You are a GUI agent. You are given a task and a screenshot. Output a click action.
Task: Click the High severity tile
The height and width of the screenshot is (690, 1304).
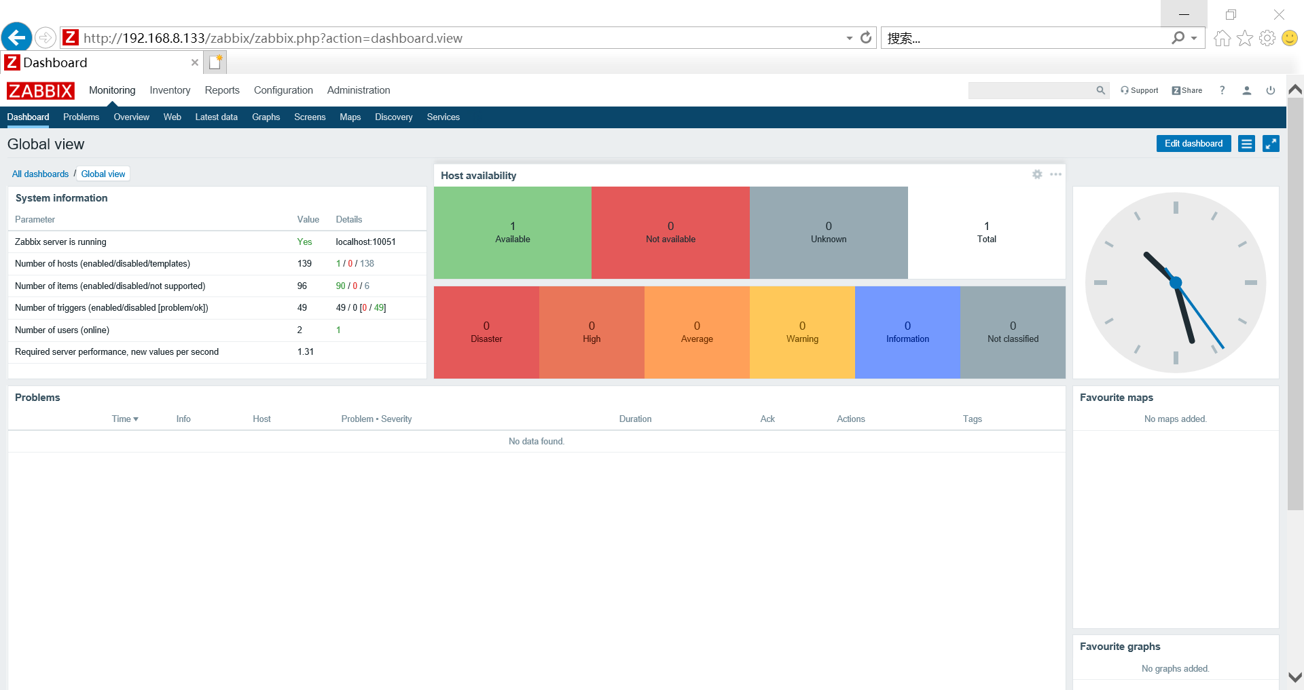point(592,332)
